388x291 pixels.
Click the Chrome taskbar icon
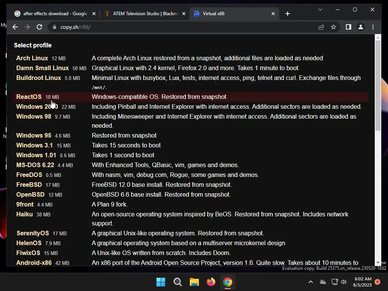click(228, 282)
